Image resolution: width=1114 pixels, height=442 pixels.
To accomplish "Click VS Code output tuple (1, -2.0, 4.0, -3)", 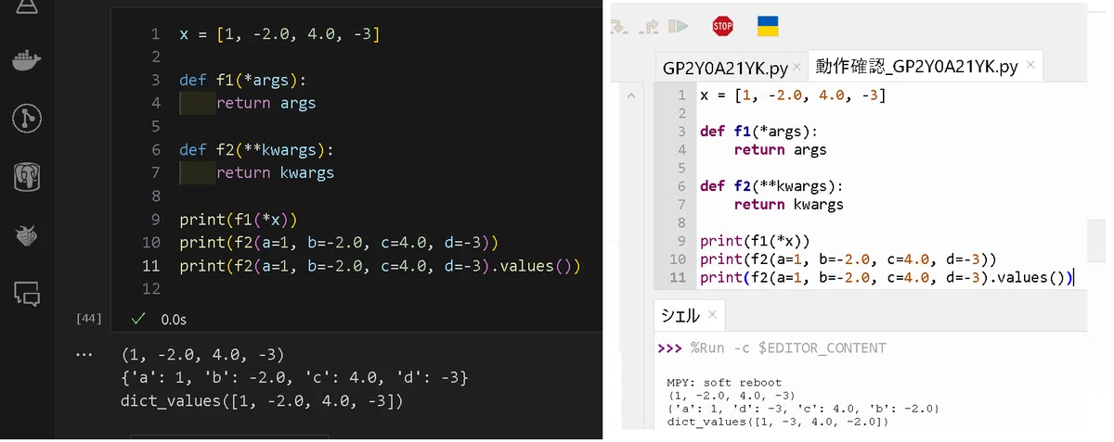I will pyautogui.click(x=202, y=354).
